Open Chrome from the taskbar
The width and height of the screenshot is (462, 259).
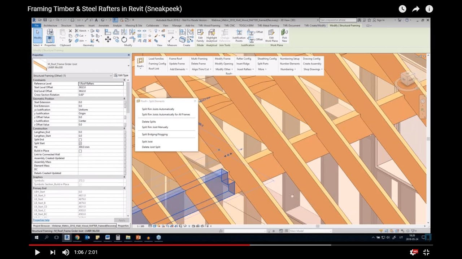click(77, 237)
